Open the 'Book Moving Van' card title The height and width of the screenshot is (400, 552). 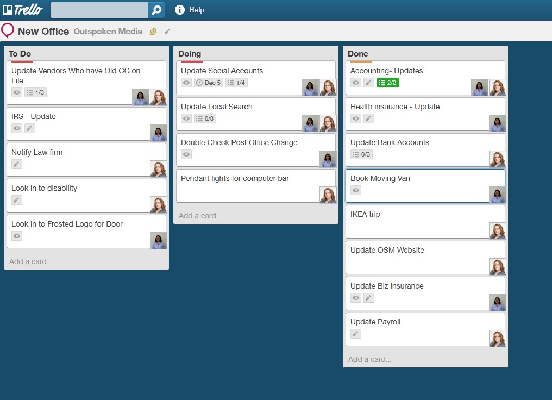[x=380, y=178]
